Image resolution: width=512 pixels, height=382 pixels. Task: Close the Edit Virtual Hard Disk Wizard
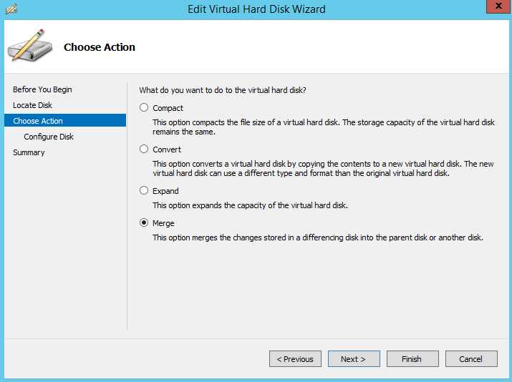tap(498, 6)
